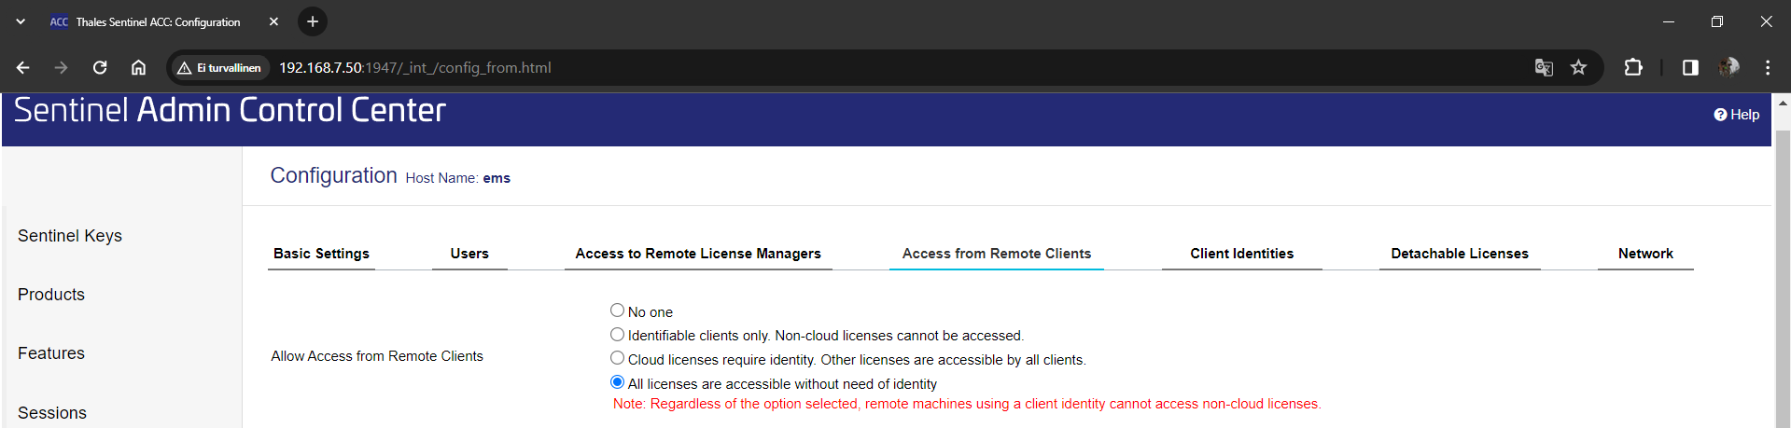This screenshot has height=428, width=1791.
Task: Switch to the Basic Settings tab
Action: tap(321, 254)
